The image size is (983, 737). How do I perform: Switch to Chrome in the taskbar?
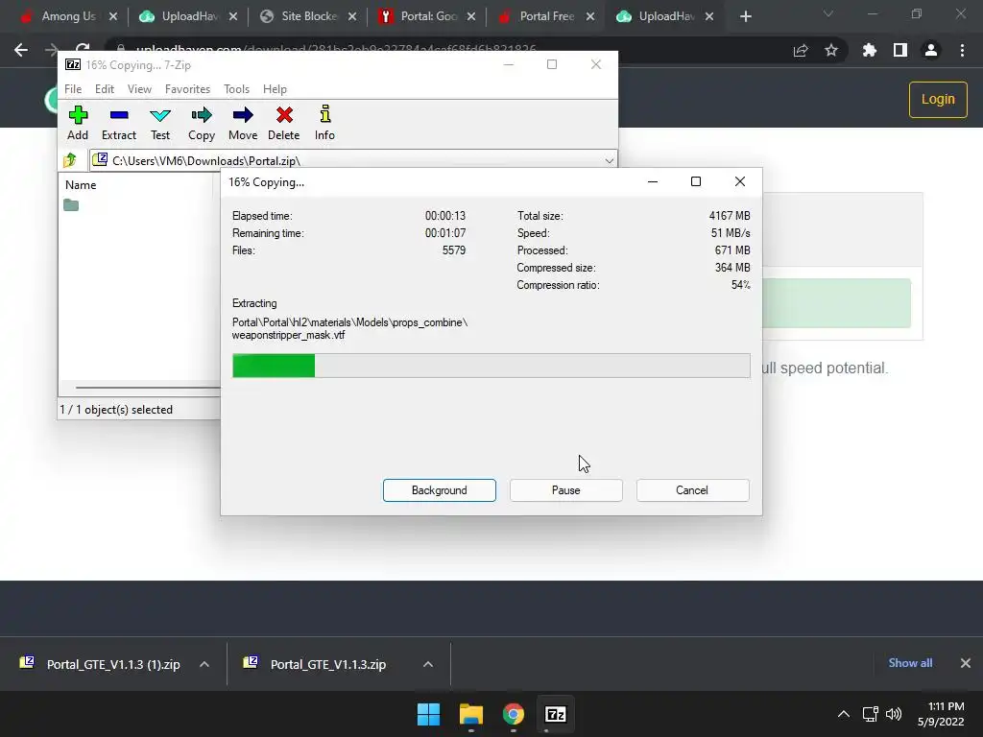[x=514, y=714]
